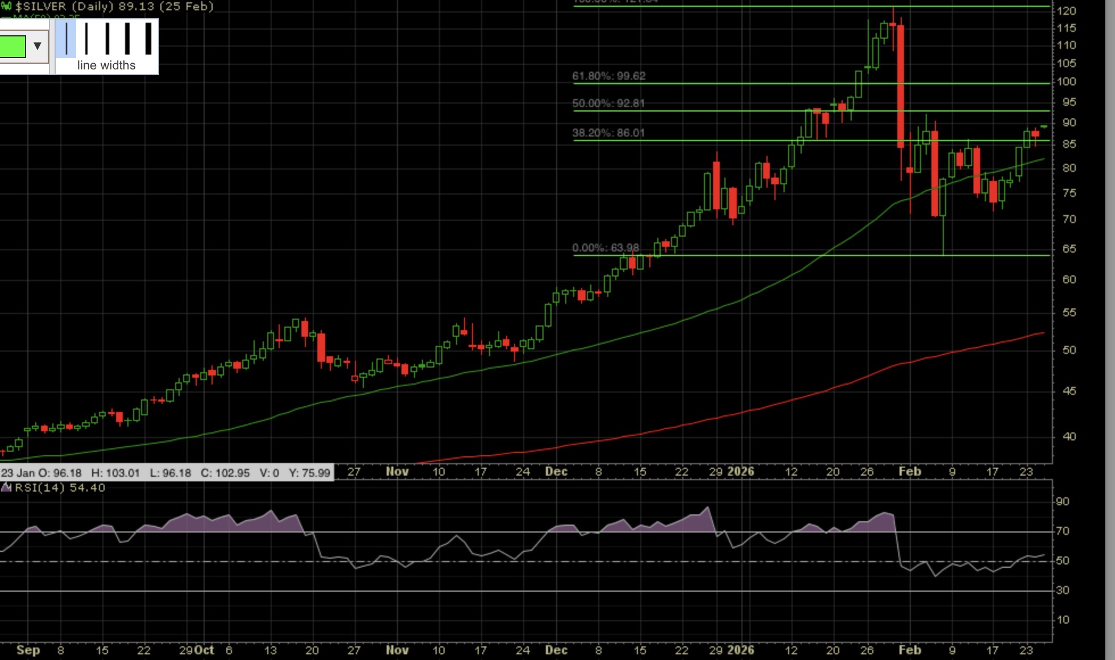Click the tall red late-January candlestick
This screenshot has width=1115, height=660.
click(x=901, y=85)
